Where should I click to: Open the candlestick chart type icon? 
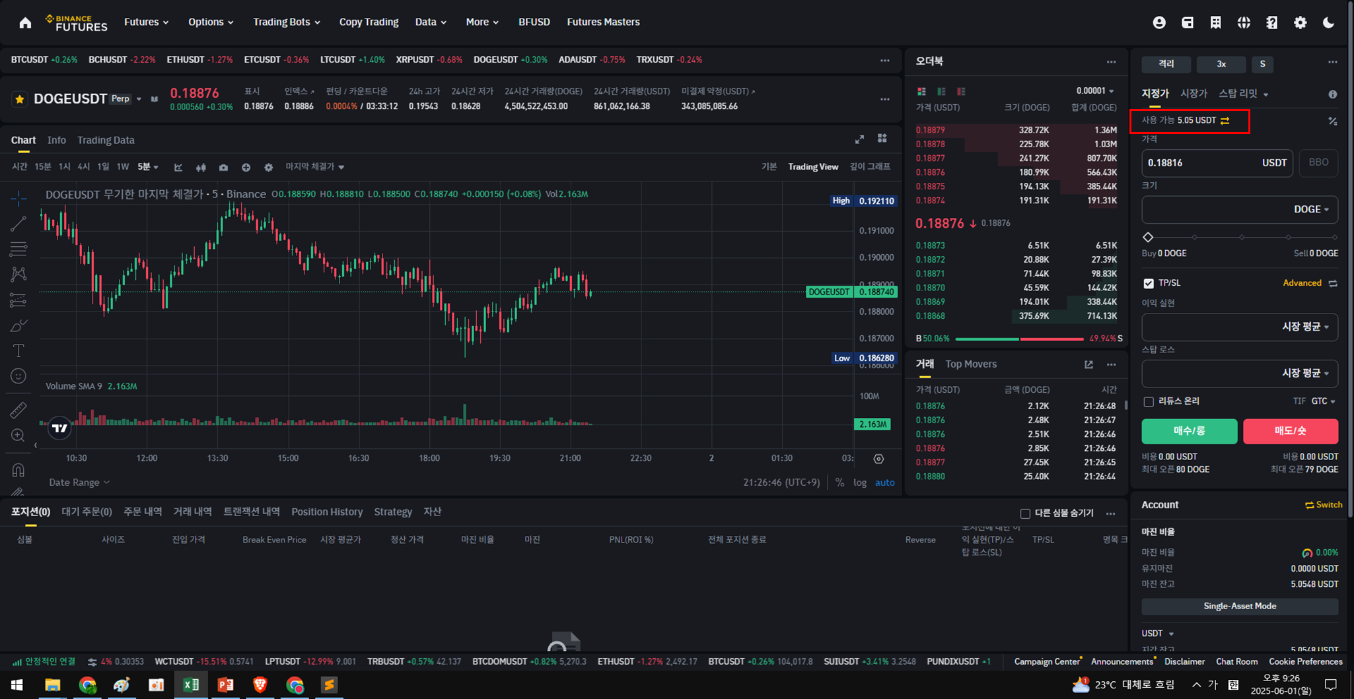coord(201,168)
